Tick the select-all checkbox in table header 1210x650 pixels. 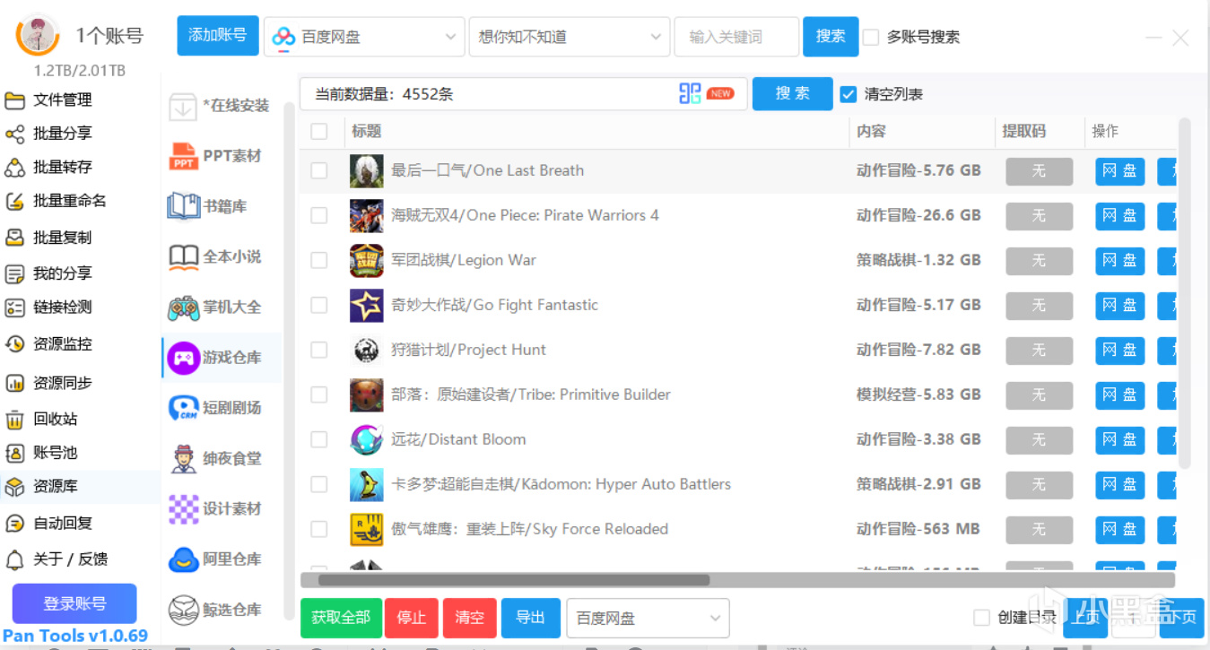[x=319, y=132]
